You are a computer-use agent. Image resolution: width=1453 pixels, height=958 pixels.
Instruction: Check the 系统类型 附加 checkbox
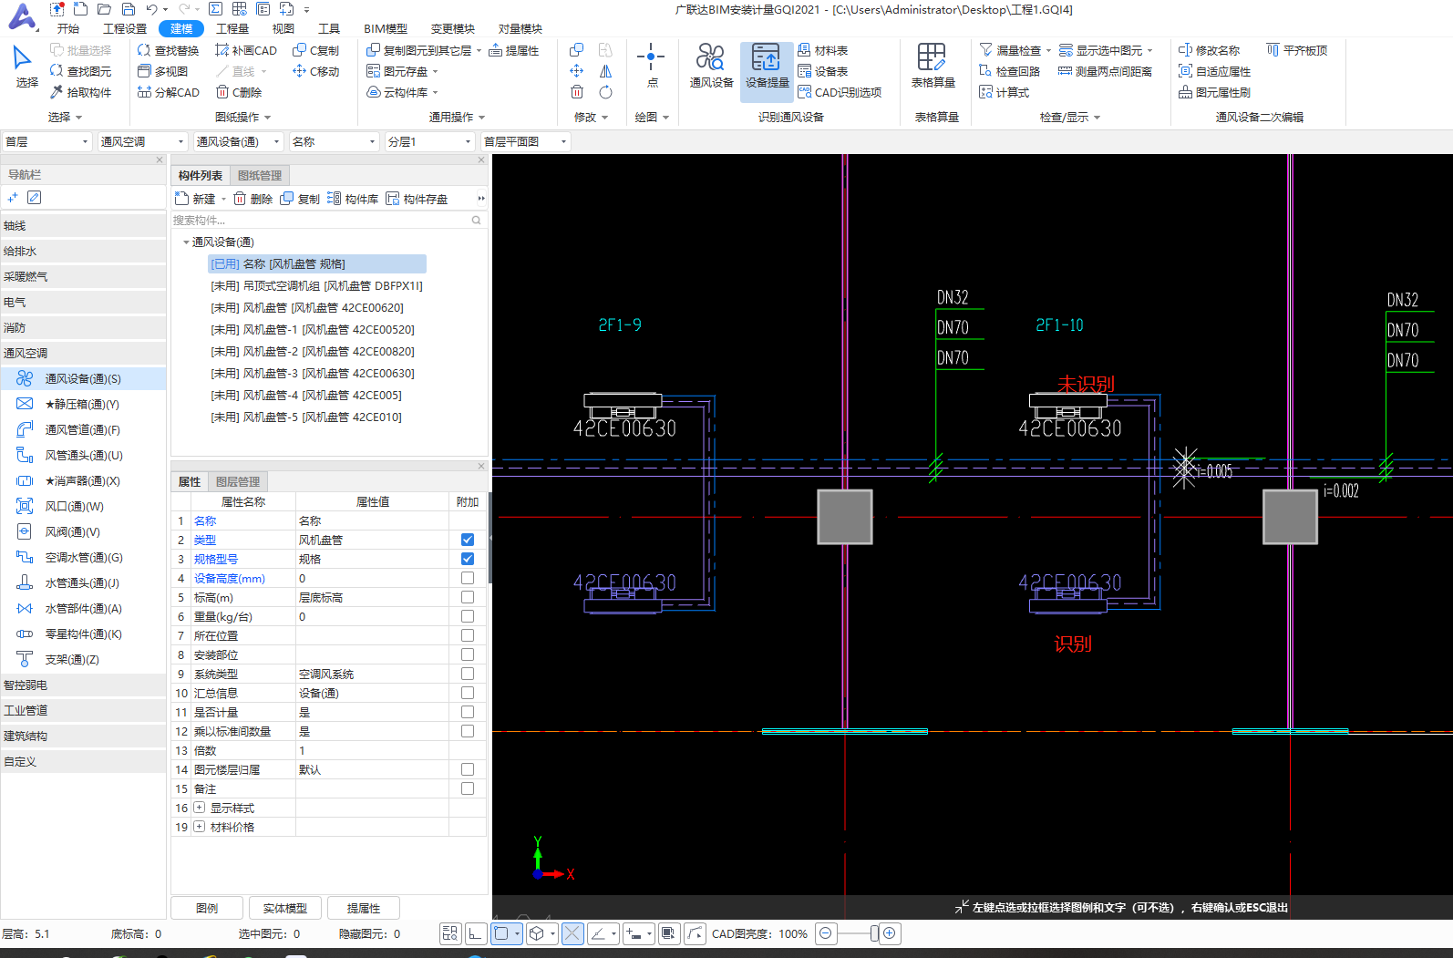[x=468, y=674]
